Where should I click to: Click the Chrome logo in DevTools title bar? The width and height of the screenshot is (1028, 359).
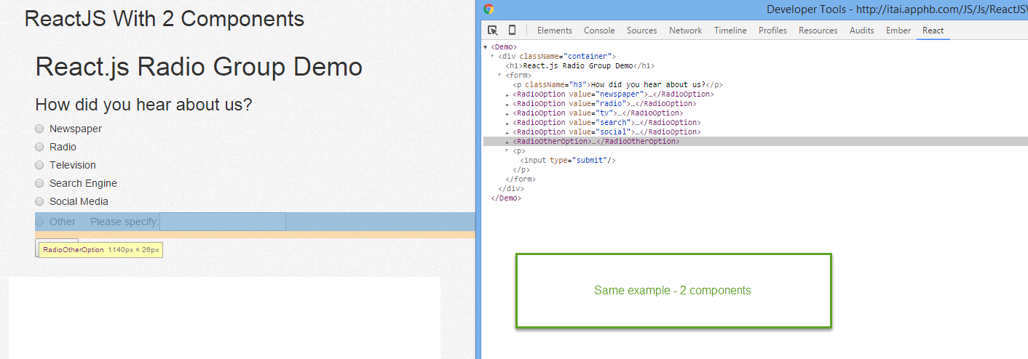tap(489, 9)
